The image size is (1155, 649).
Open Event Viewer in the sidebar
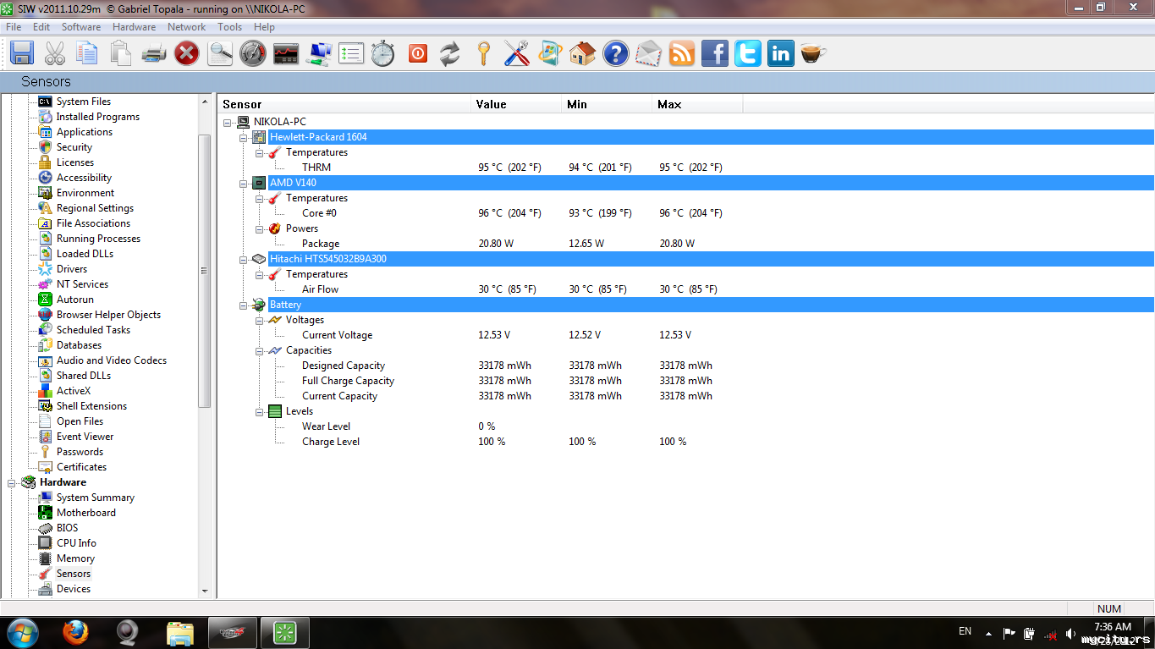point(85,437)
